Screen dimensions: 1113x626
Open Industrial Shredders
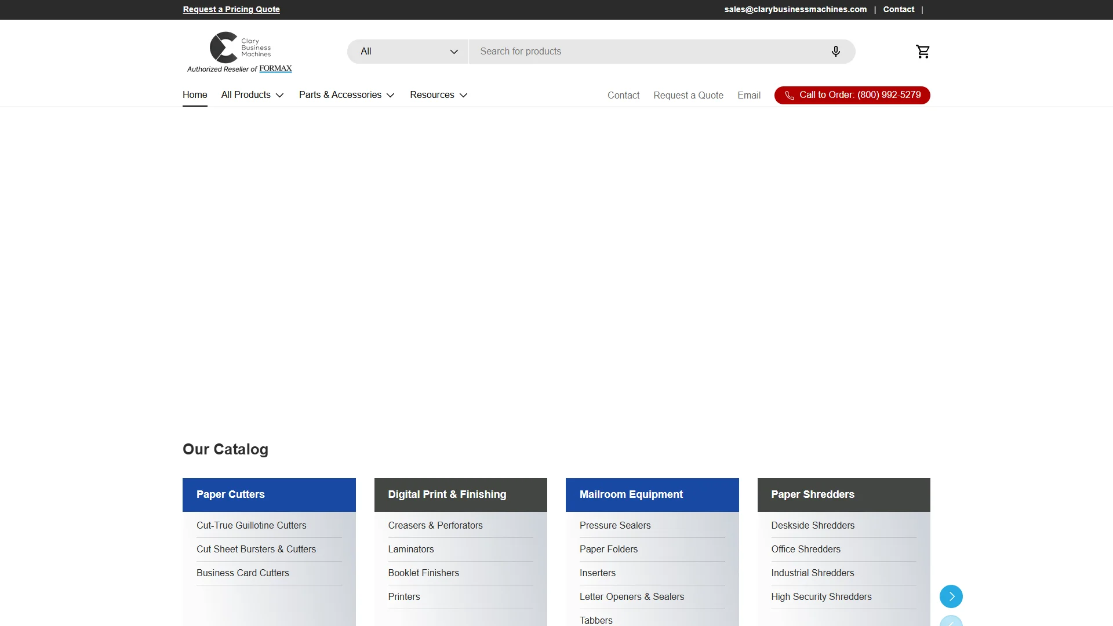[812, 573]
